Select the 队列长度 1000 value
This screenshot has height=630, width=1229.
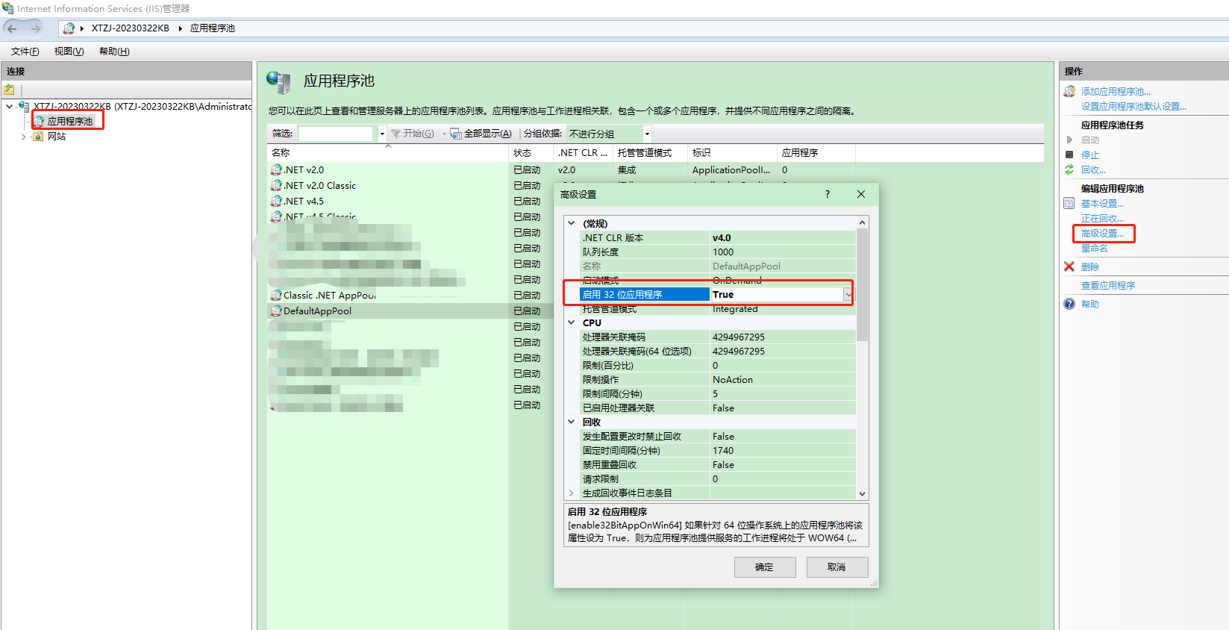point(783,252)
